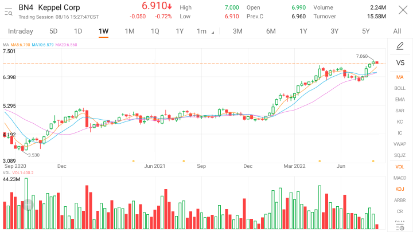Image resolution: width=413 pixels, height=232 pixels.
Task: Click the Trading Session timestamp 08/16 15:27:47CST
Action: click(77, 17)
